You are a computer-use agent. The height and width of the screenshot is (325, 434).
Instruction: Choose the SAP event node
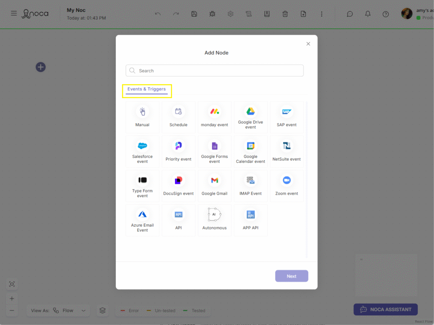coord(287,117)
